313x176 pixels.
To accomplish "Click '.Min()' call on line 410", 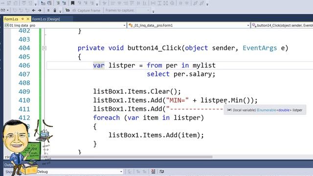I will [240, 100].
